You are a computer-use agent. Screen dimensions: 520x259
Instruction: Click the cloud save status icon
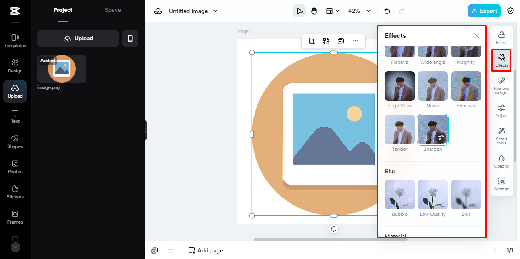point(158,11)
